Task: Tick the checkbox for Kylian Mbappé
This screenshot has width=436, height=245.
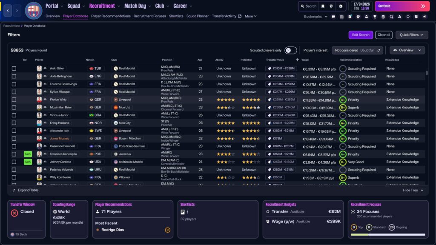Action: coord(14,92)
